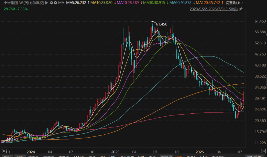Click the 43.188 price axis label

pyautogui.click(x=260, y=65)
